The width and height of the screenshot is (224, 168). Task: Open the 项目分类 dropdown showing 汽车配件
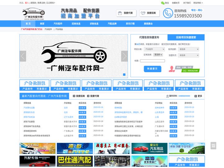[154, 49]
